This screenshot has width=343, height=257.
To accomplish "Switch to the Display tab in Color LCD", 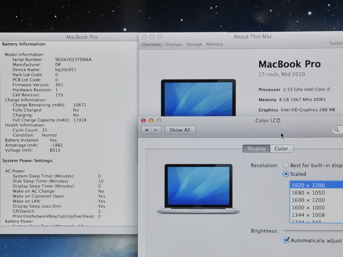I will pyautogui.click(x=256, y=149).
